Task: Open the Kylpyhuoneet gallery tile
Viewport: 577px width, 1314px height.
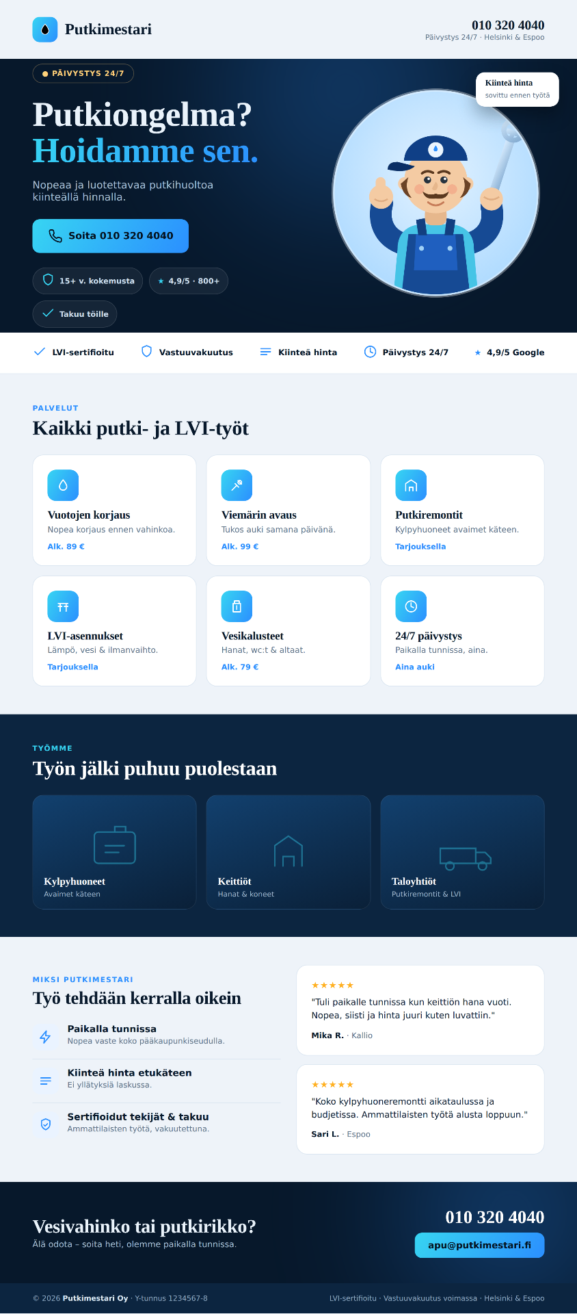Action: pos(114,852)
